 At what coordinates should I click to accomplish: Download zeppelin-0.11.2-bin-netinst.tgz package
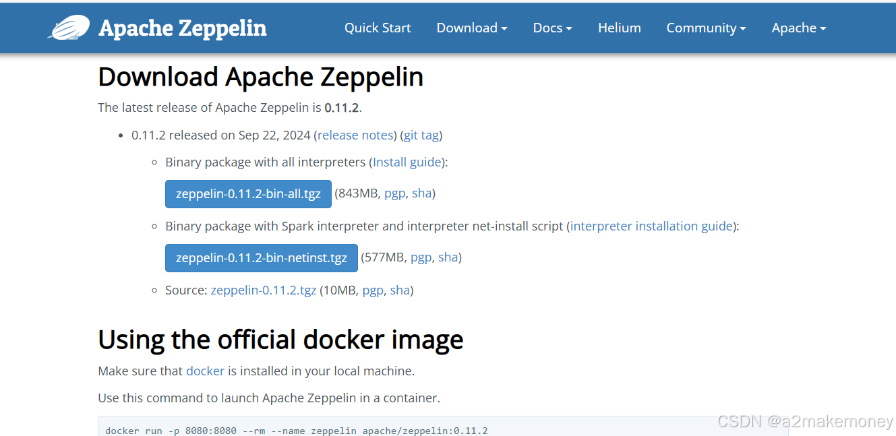[261, 257]
